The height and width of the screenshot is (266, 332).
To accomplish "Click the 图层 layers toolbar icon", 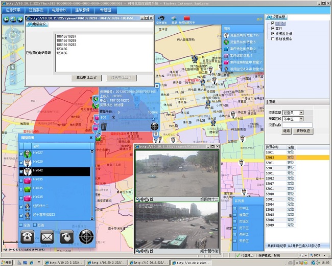I will coord(174,18).
